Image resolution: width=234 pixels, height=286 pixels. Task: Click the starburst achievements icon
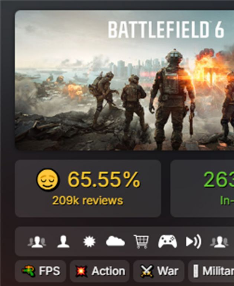point(89,242)
